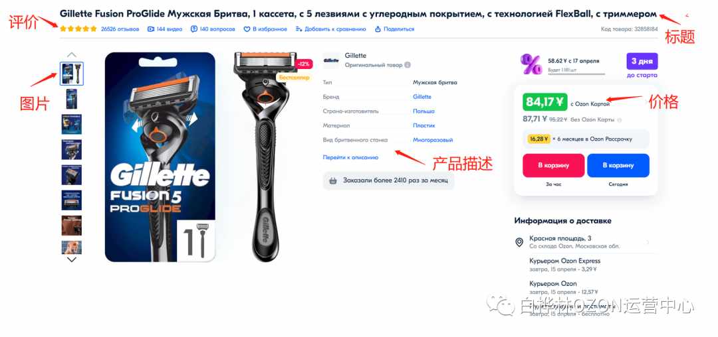Click Перейти к описанию link
This screenshot has height=337, width=718.
[351, 157]
